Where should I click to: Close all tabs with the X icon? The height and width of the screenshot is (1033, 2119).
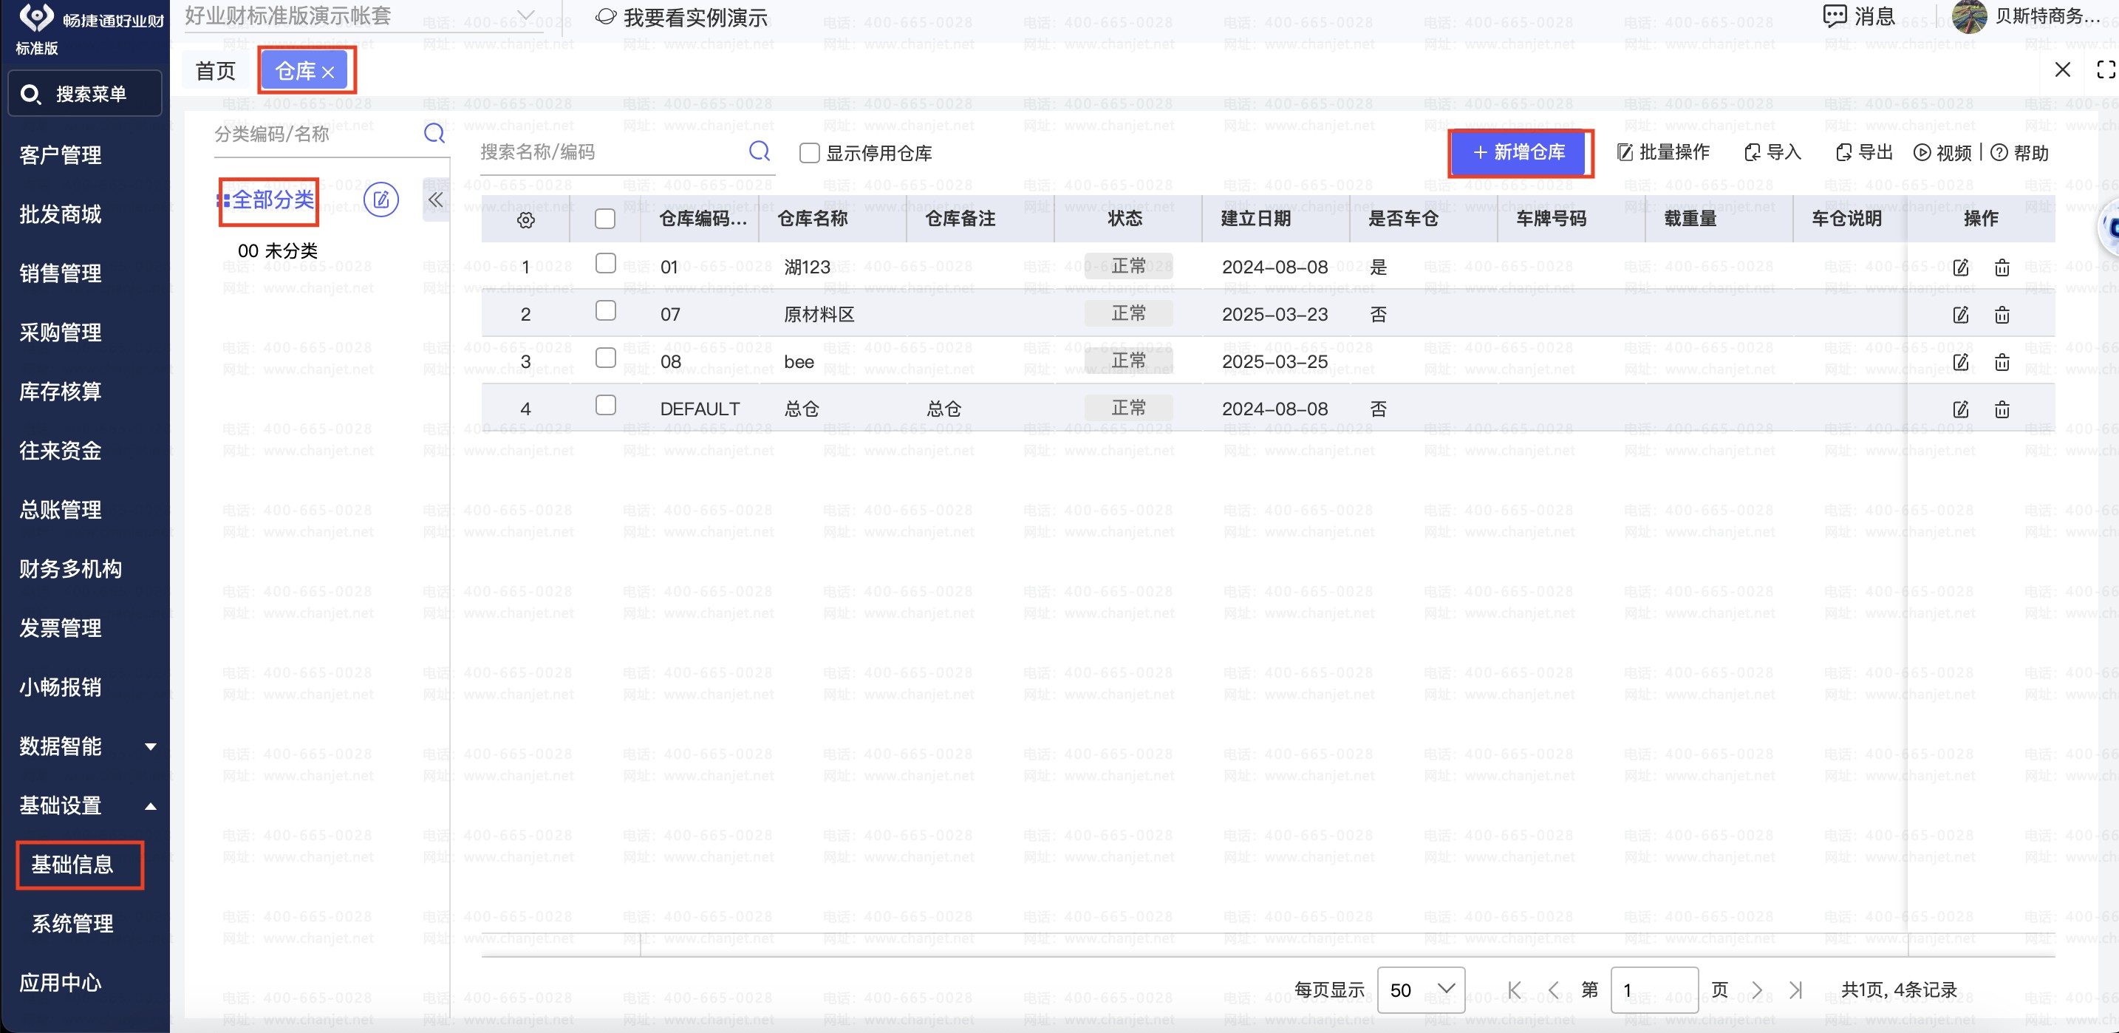point(2062,70)
